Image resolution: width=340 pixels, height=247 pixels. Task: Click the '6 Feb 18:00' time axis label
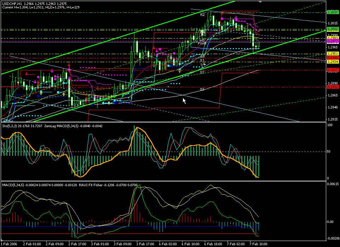pyautogui.click(x=213, y=244)
